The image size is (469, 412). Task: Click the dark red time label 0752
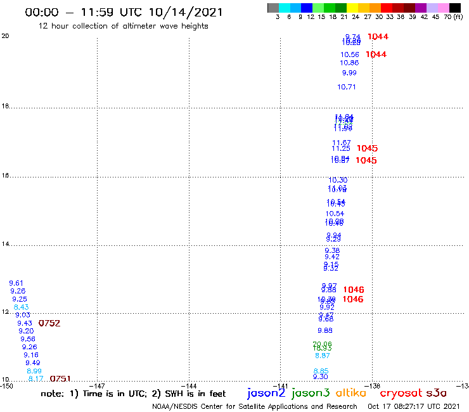coord(49,323)
